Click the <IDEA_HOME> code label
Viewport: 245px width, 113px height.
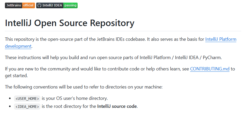tap(27, 107)
